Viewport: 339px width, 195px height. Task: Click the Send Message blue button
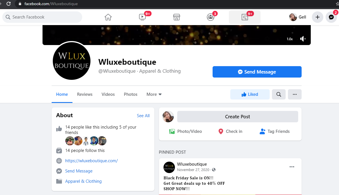[x=257, y=72]
